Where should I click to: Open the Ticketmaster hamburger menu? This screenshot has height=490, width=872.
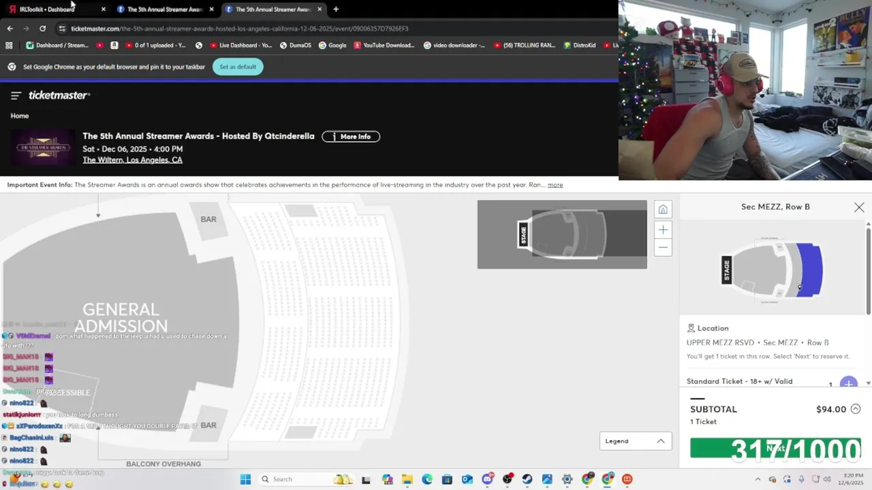16,96
